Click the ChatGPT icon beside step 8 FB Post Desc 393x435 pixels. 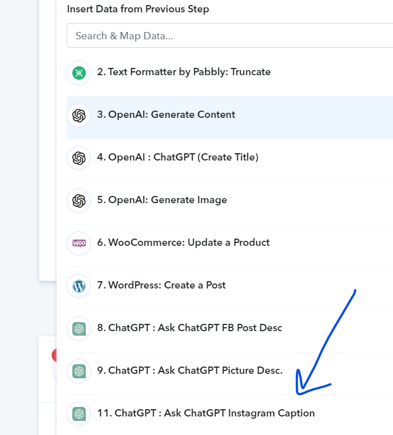79,329
